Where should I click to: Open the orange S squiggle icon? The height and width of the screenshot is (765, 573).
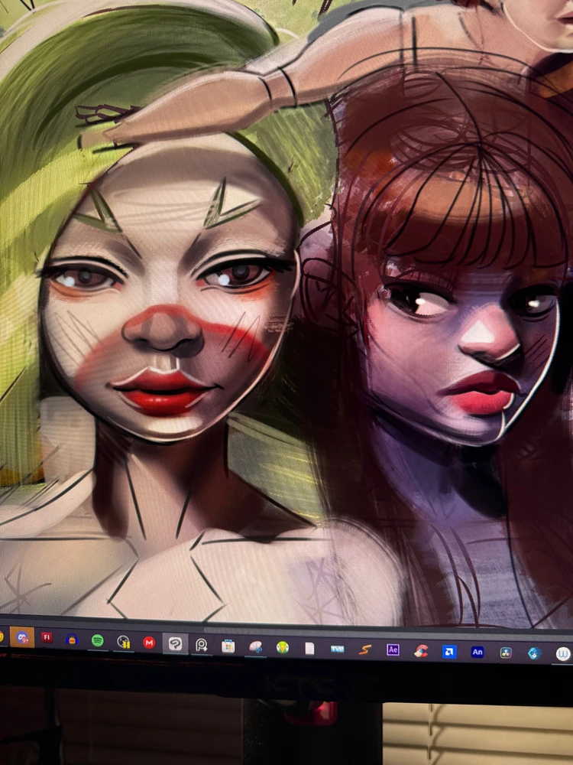coord(365,649)
